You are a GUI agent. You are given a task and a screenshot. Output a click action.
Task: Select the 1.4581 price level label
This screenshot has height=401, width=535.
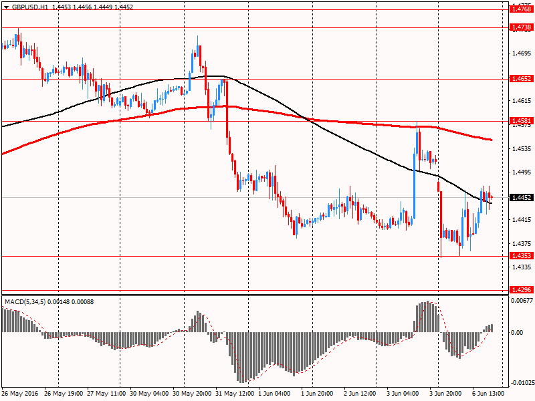click(522, 121)
